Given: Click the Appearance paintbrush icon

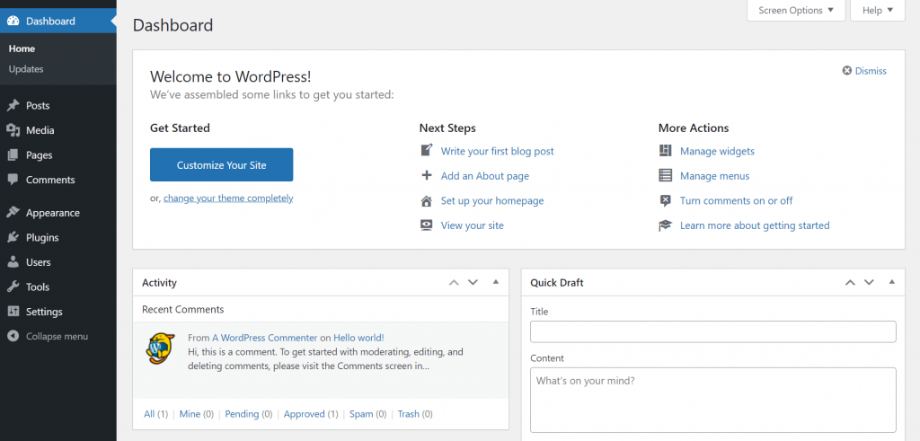Looking at the screenshot, I should pos(13,213).
